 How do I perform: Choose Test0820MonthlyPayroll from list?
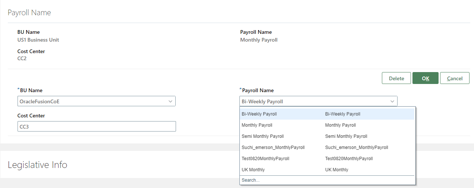pos(265,159)
